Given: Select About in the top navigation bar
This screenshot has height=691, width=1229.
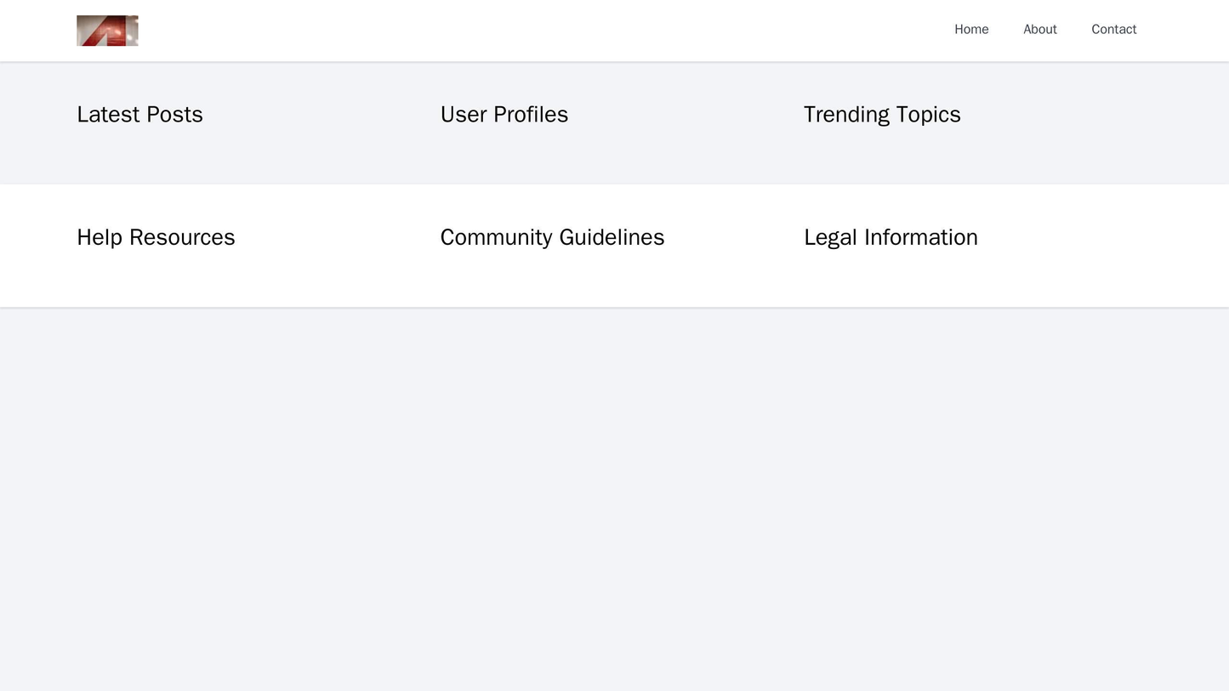Looking at the screenshot, I should pyautogui.click(x=1039, y=30).
